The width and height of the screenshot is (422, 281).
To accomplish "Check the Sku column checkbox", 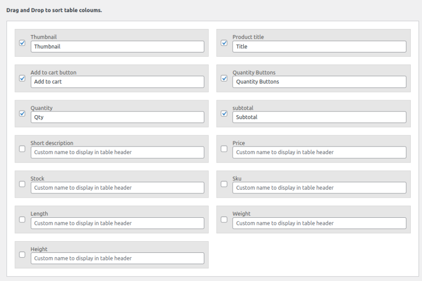I will pyautogui.click(x=224, y=184).
